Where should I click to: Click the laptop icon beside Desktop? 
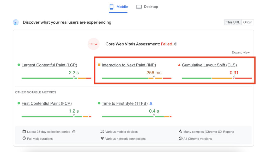click(139, 6)
